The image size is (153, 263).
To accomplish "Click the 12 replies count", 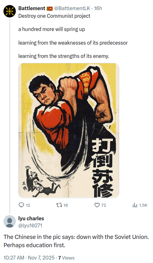I will click(x=28, y=205).
